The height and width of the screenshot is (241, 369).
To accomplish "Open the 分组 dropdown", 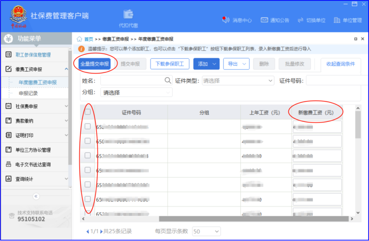I will pos(136,92).
